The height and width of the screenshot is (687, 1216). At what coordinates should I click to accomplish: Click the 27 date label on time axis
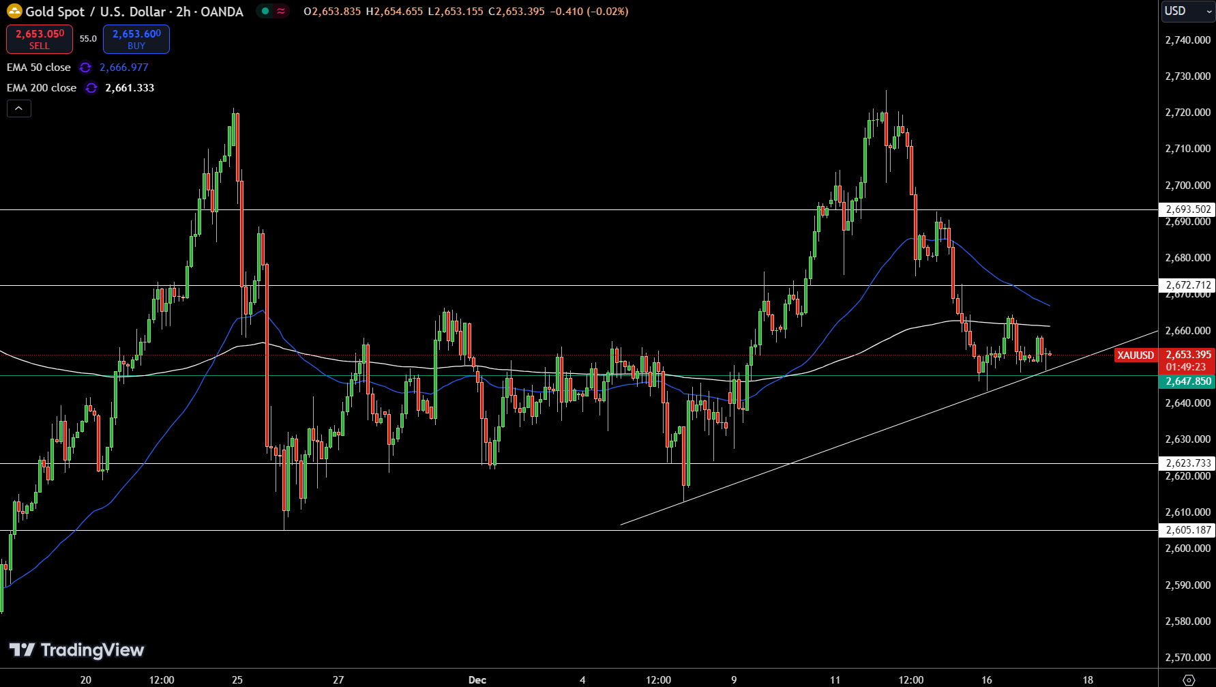coord(338,679)
